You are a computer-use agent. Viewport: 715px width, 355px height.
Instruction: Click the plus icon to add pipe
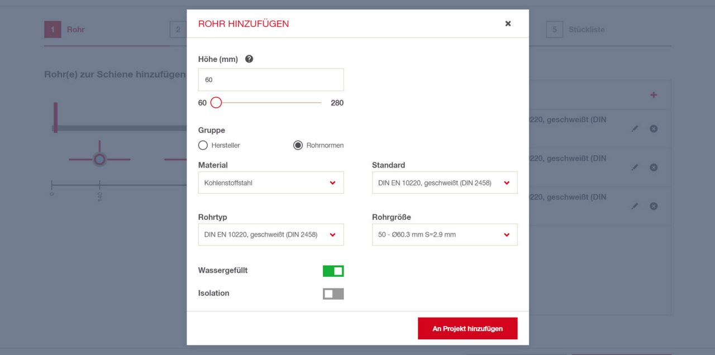[x=653, y=95]
